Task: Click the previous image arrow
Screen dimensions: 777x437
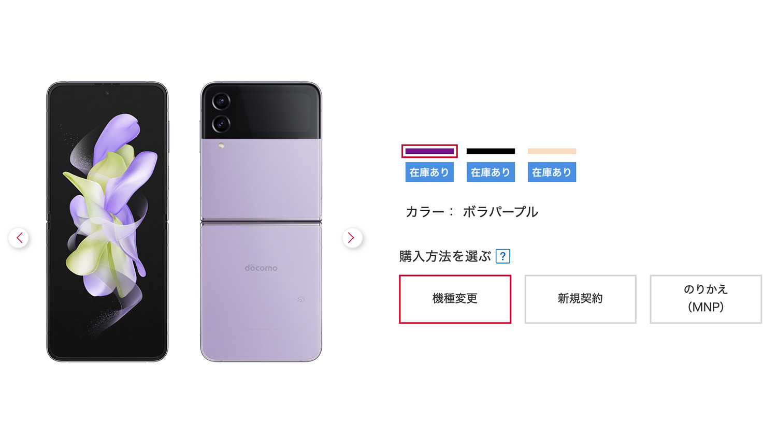Action: tap(19, 238)
